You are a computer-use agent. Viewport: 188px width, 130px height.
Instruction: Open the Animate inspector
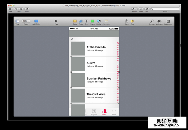click(x=159, y=21)
